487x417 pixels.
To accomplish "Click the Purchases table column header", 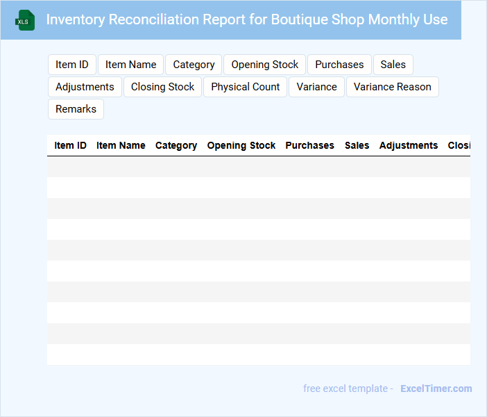I will tap(309, 145).
